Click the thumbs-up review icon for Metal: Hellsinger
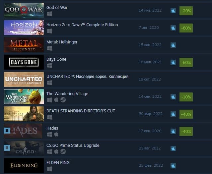The image size is (212, 174). [x=173, y=45]
